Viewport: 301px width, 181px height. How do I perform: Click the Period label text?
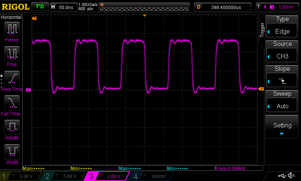[x=12, y=40]
